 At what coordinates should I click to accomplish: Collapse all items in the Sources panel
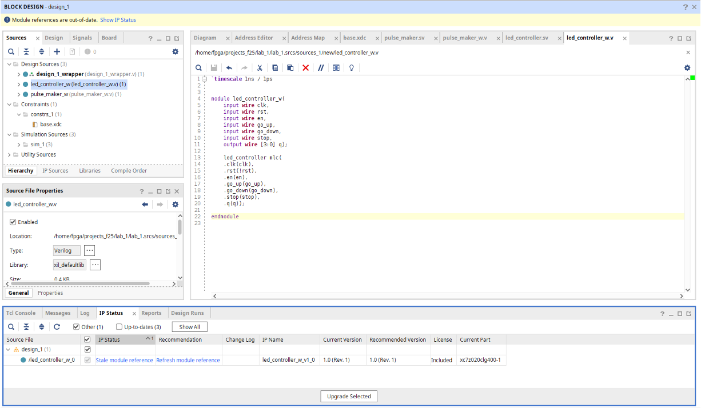coord(26,51)
